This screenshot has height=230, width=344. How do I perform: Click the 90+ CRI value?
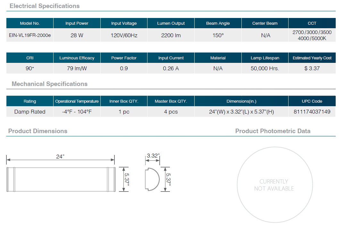coord(30,68)
